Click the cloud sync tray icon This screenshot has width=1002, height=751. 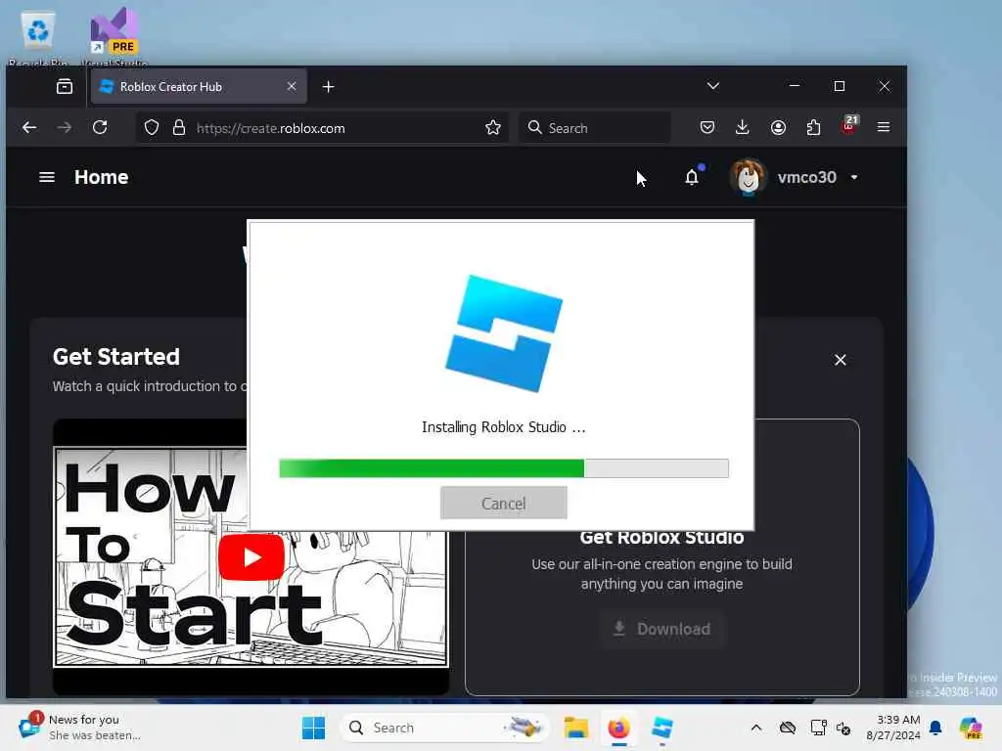[x=788, y=728]
